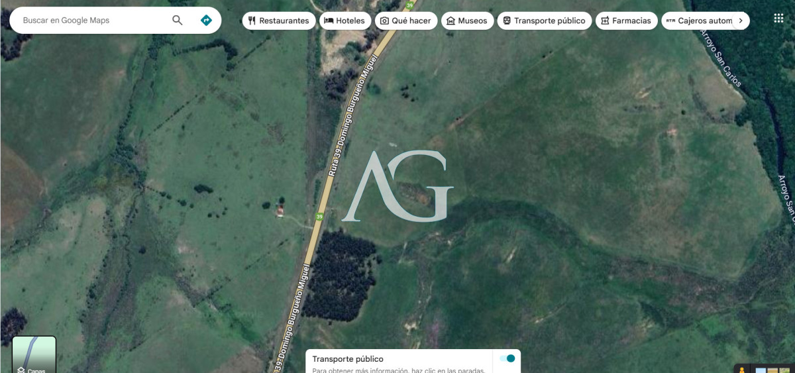Open the Capas layers thumbnail
The image size is (795, 373).
point(34,355)
